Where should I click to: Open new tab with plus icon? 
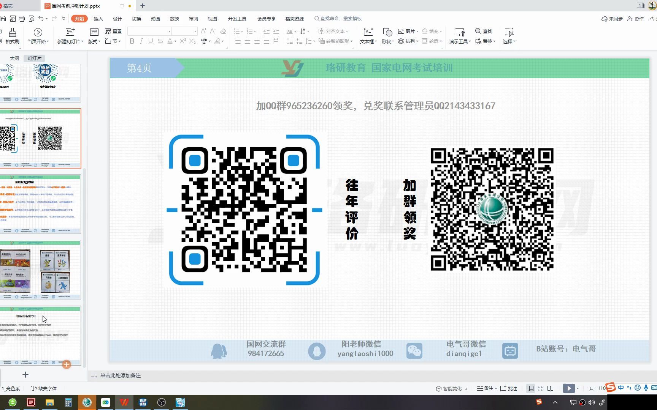pos(143,6)
